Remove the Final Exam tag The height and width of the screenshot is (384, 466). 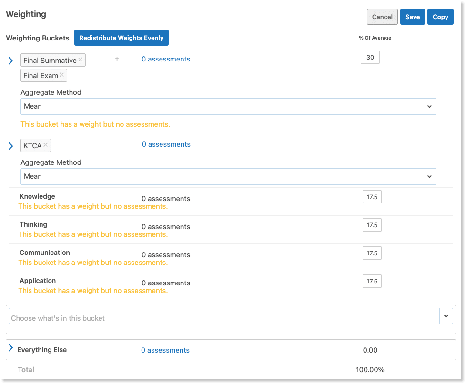62,75
